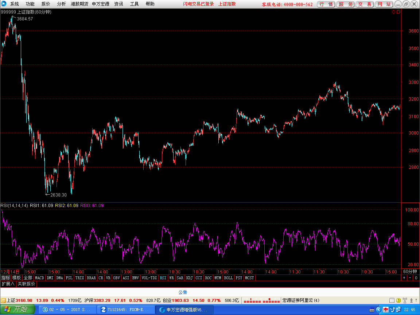
Task: Switch indicator to ASI
Action: coord(126,278)
